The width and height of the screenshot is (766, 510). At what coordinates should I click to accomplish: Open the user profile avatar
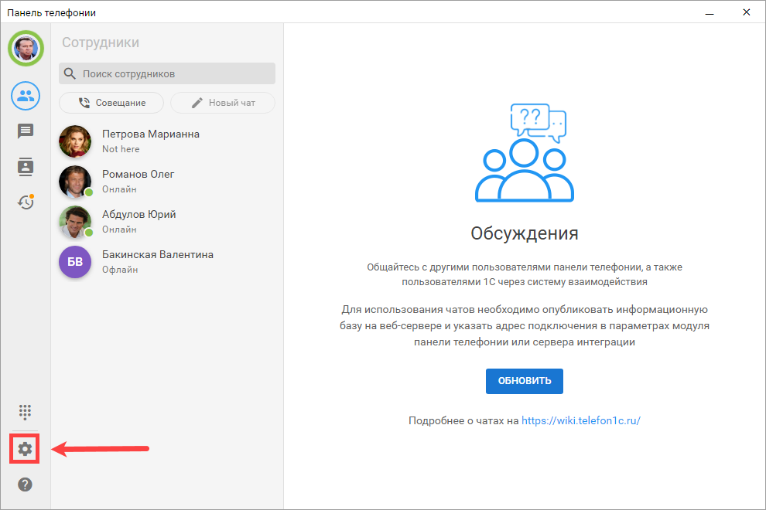(26, 49)
